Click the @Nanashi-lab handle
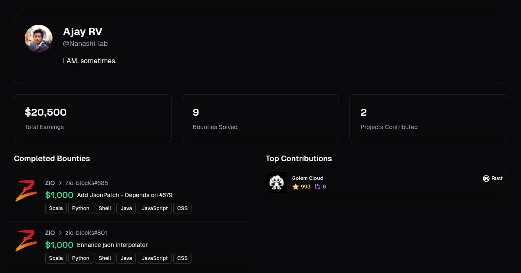Screen dimensions: 521x273 85,43
